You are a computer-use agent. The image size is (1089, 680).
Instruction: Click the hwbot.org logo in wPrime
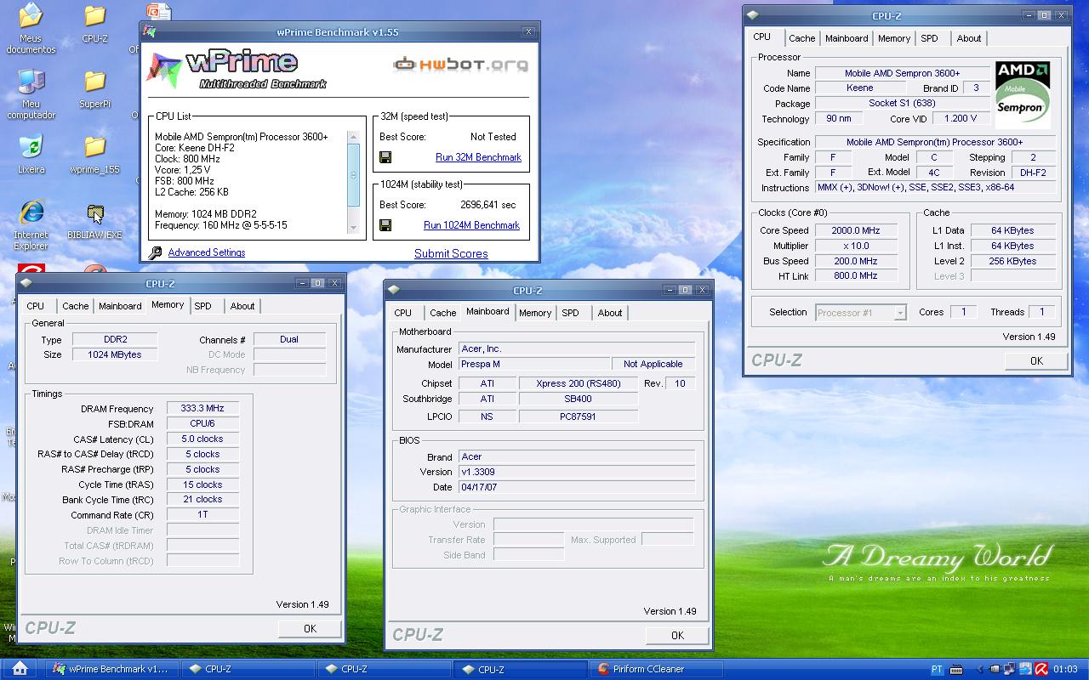pos(460,64)
